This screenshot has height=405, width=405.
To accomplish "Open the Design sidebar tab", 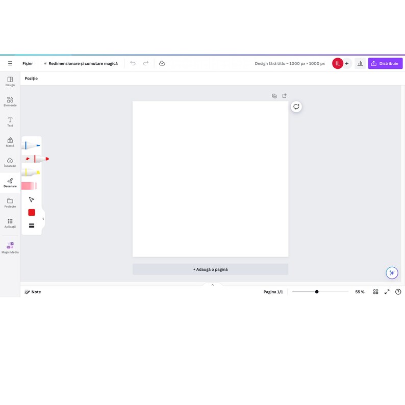I will point(10,81).
